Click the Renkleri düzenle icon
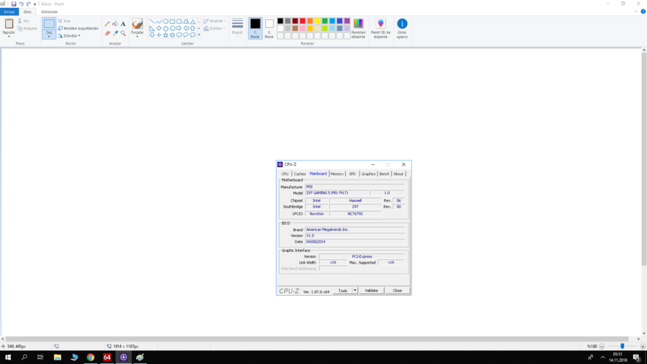This screenshot has height=364, width=647. [x=358, y=28]
